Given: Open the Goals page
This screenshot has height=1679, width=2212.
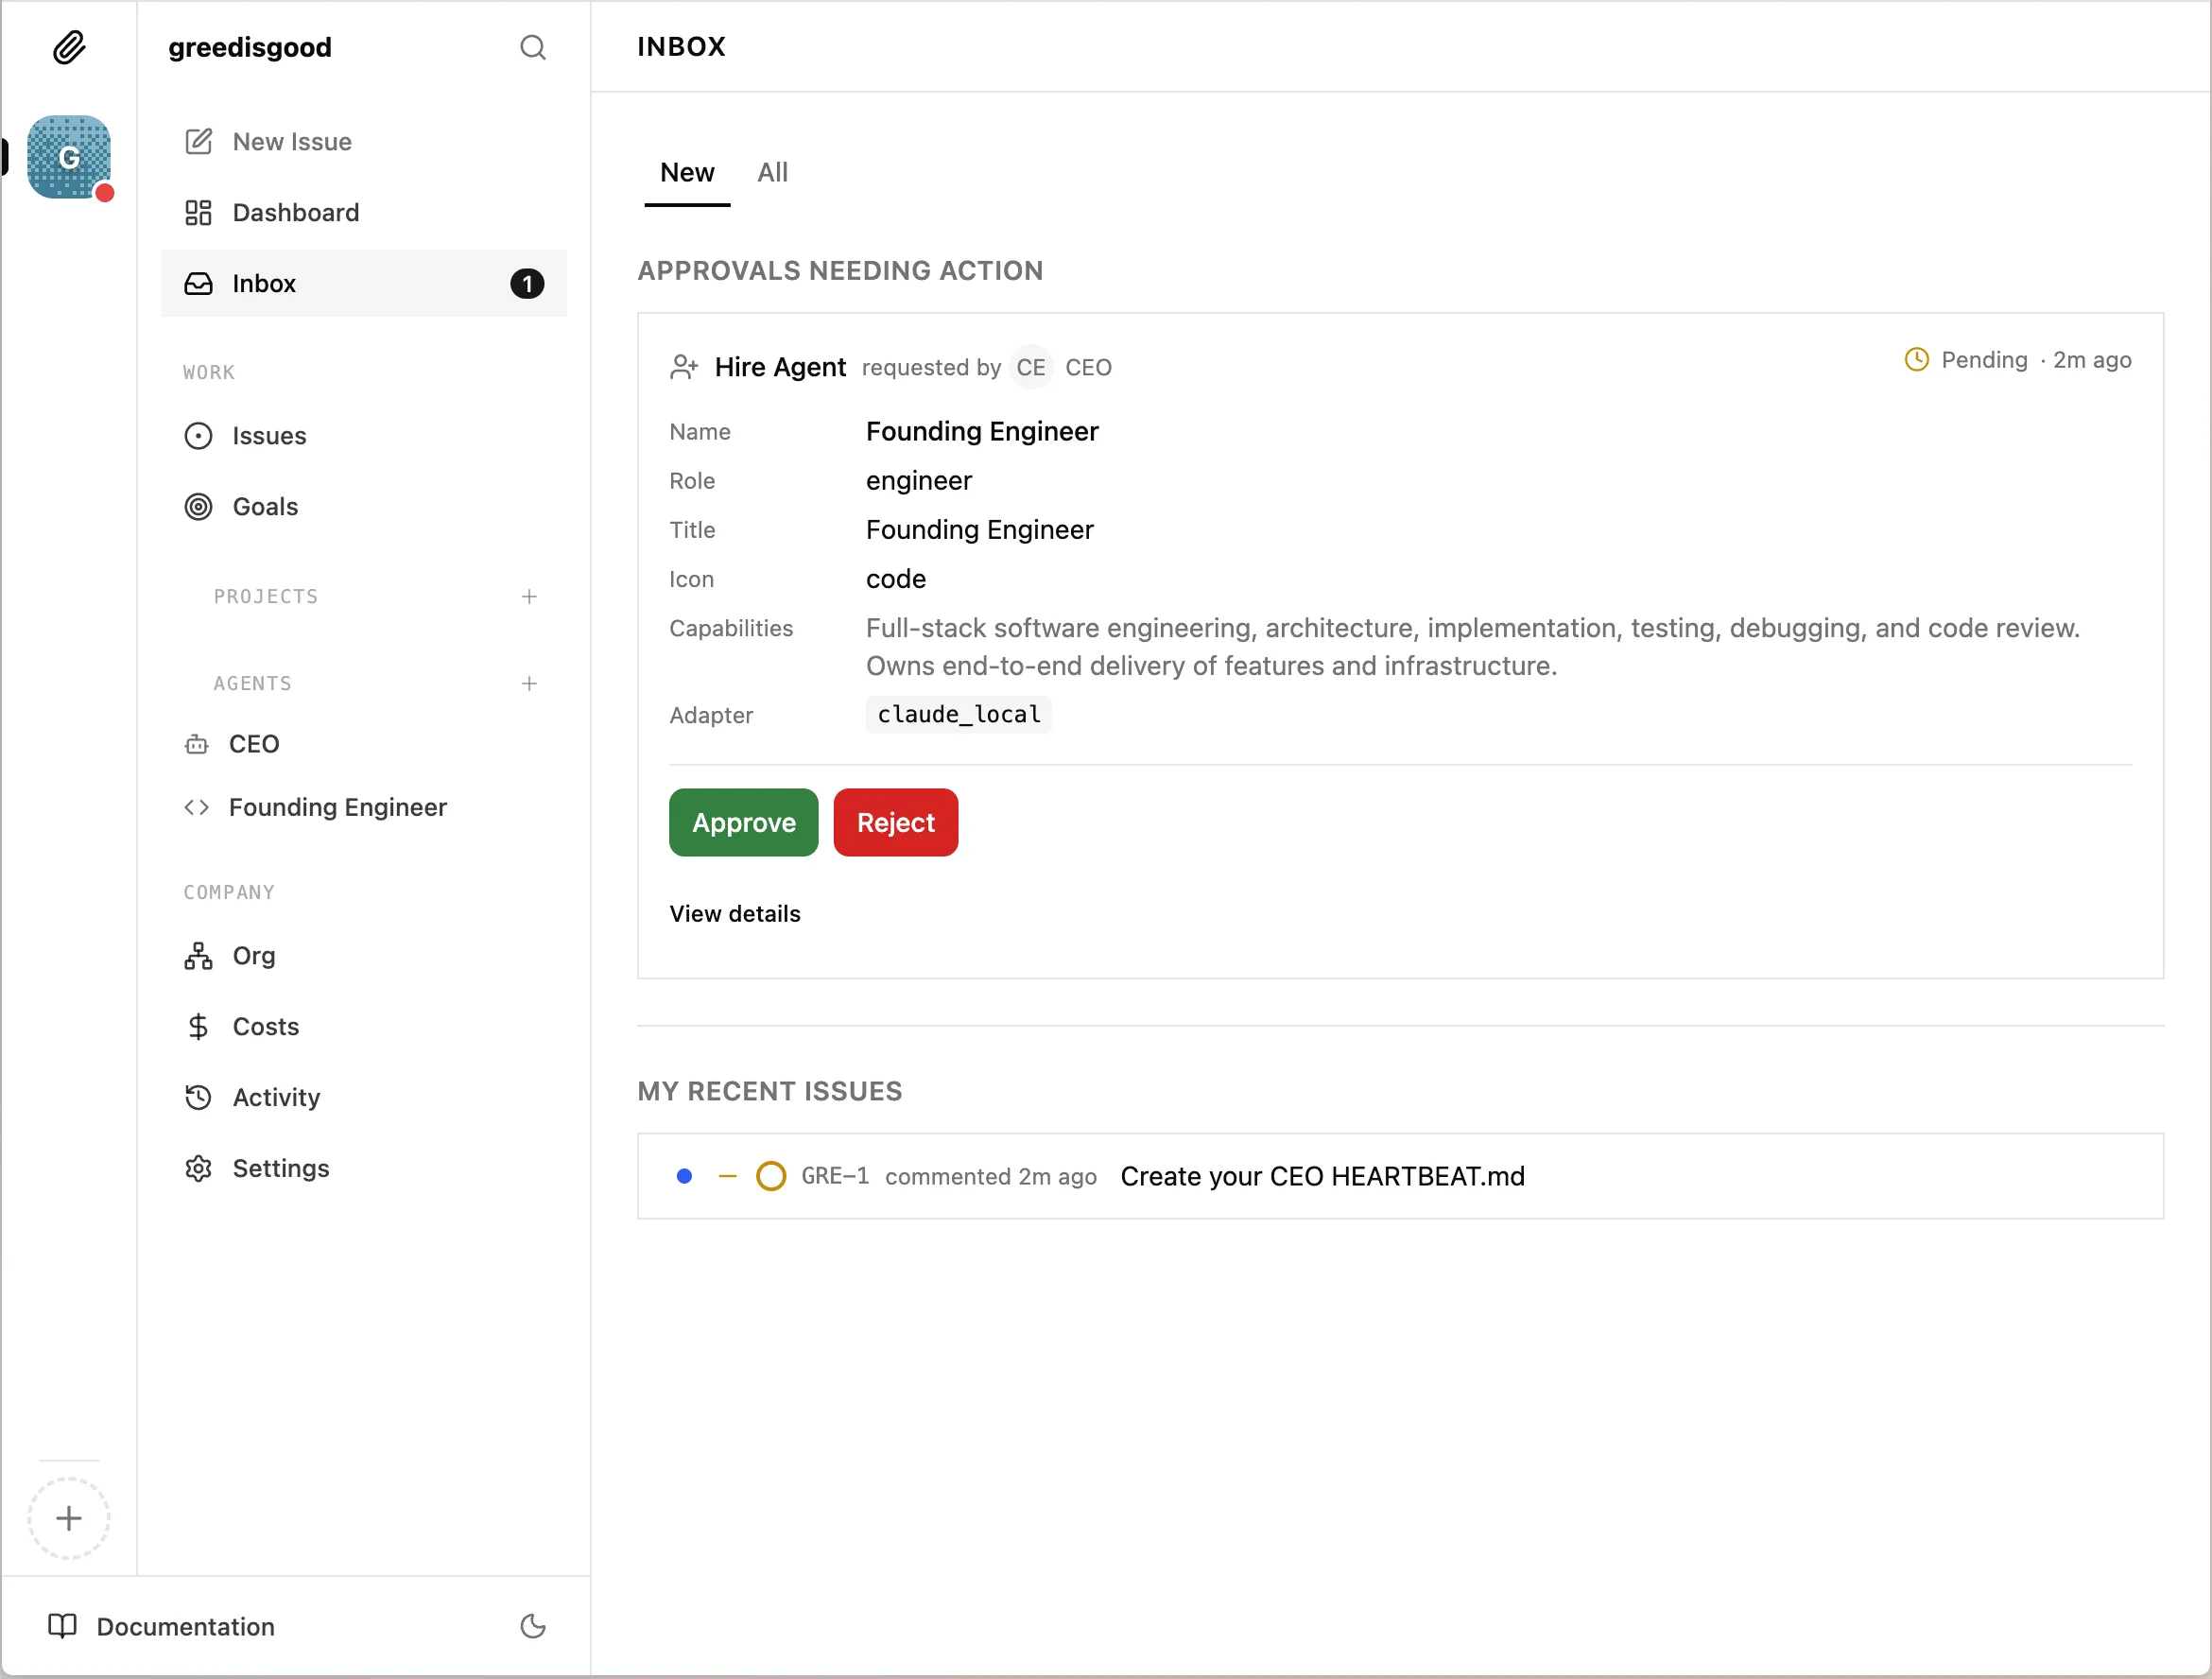Looking at the screenshot, I should coord(265,506).
